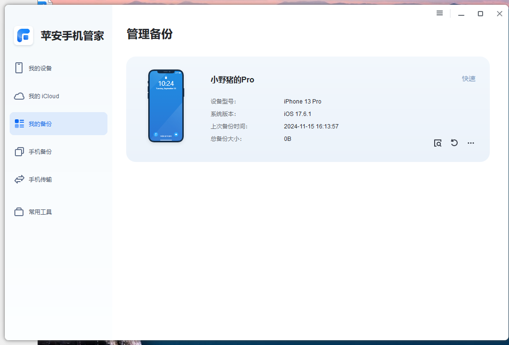509x345 pixels.
Task: Click the maximize window control
Action: coord(480,13)
